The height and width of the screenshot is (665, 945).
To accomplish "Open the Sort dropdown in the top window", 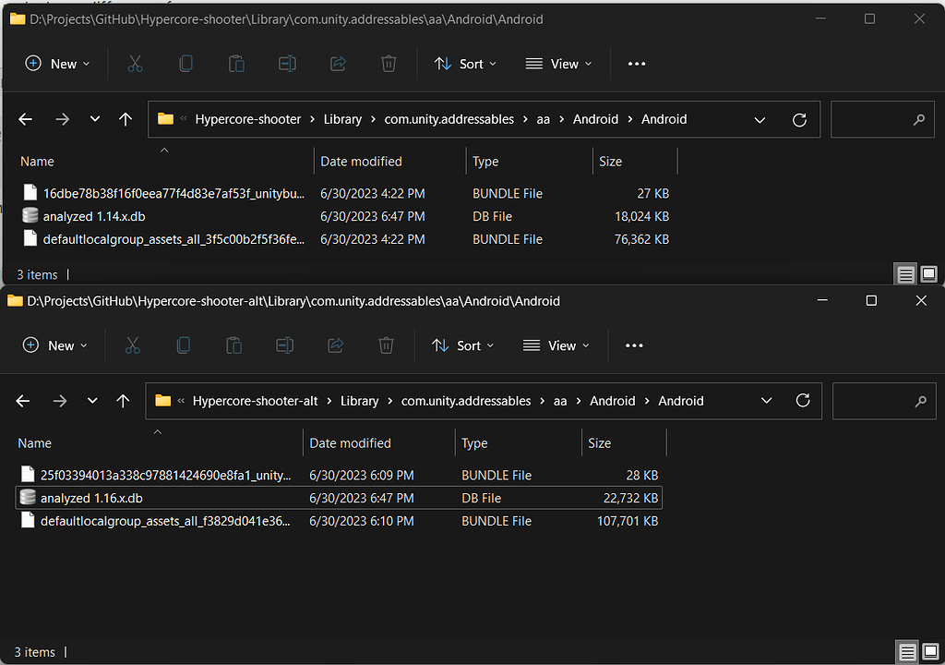I will pyautogui.click(x=465, y=64).
